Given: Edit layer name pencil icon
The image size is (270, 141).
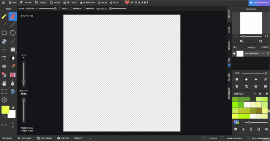Looking at the screenshot, I should coord(265,79).
